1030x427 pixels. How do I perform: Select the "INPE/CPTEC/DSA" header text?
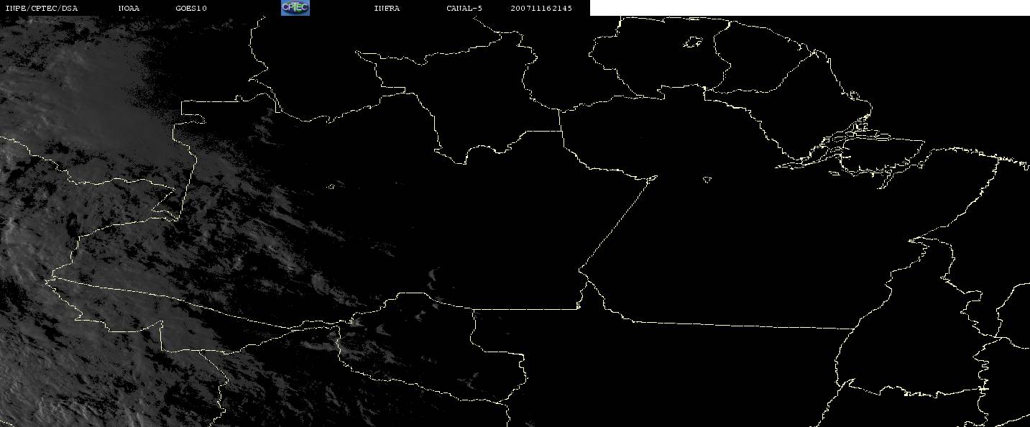point(41,8)
